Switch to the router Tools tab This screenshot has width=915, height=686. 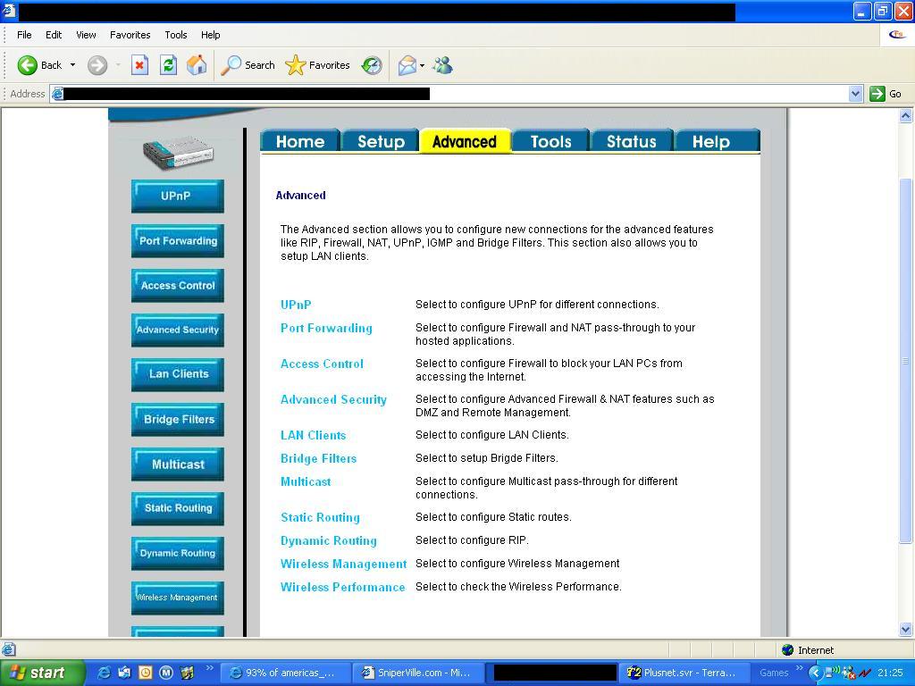pos(550,141)
